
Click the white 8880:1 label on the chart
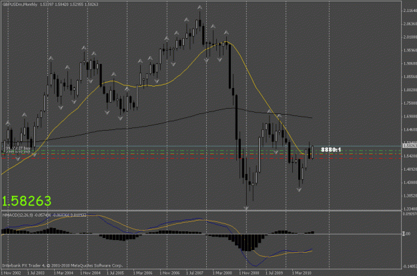pyautogui.click(x=331, y=150)
